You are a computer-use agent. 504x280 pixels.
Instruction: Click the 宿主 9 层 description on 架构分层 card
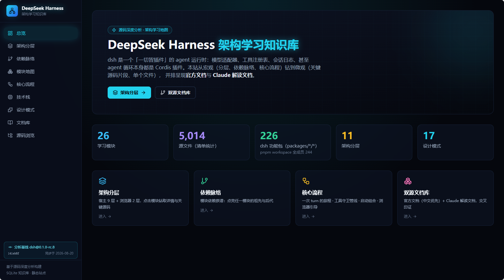click(140, 204)
